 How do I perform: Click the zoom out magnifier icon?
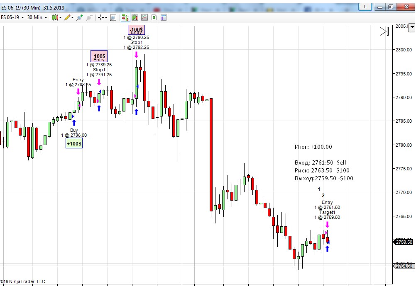click(x=89, y=18)
